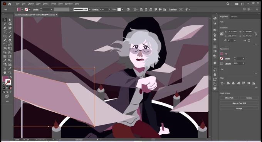The width and height of the screenshot is (262, 142).
Task: Select the Pen tool
Action: 5,28
